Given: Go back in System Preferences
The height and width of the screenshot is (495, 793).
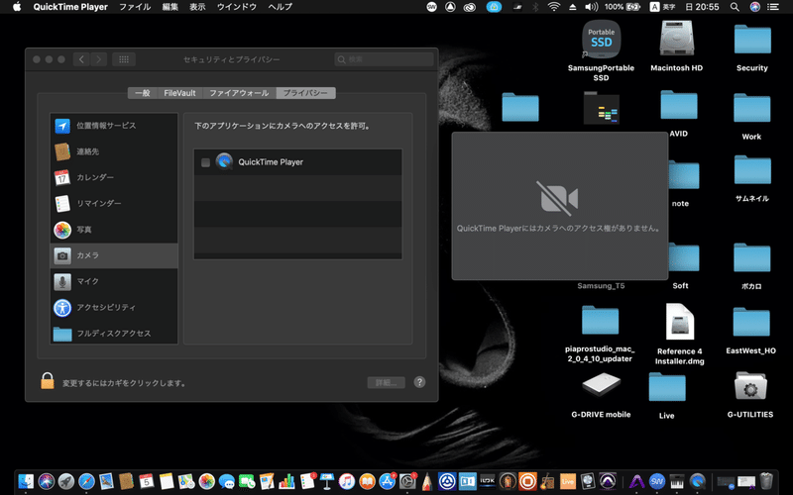Looking at the screenshot, I should click(x=81, y=59).
